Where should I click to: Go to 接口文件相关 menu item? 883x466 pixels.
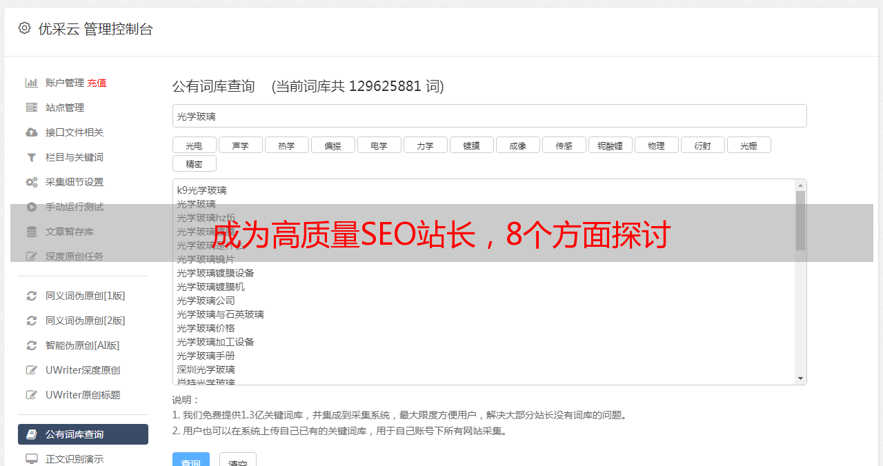point(75,132)
